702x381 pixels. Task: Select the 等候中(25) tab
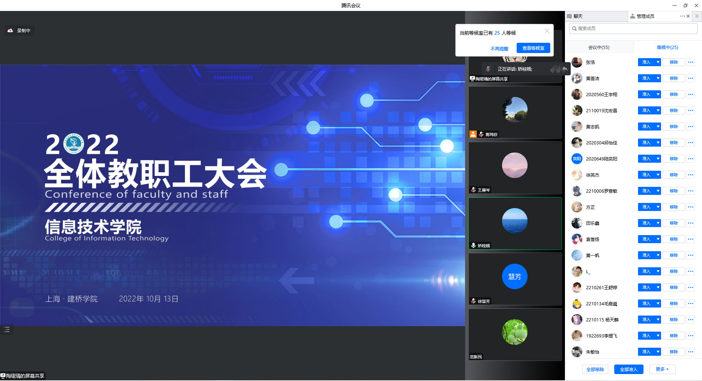(x=667, y=47)
